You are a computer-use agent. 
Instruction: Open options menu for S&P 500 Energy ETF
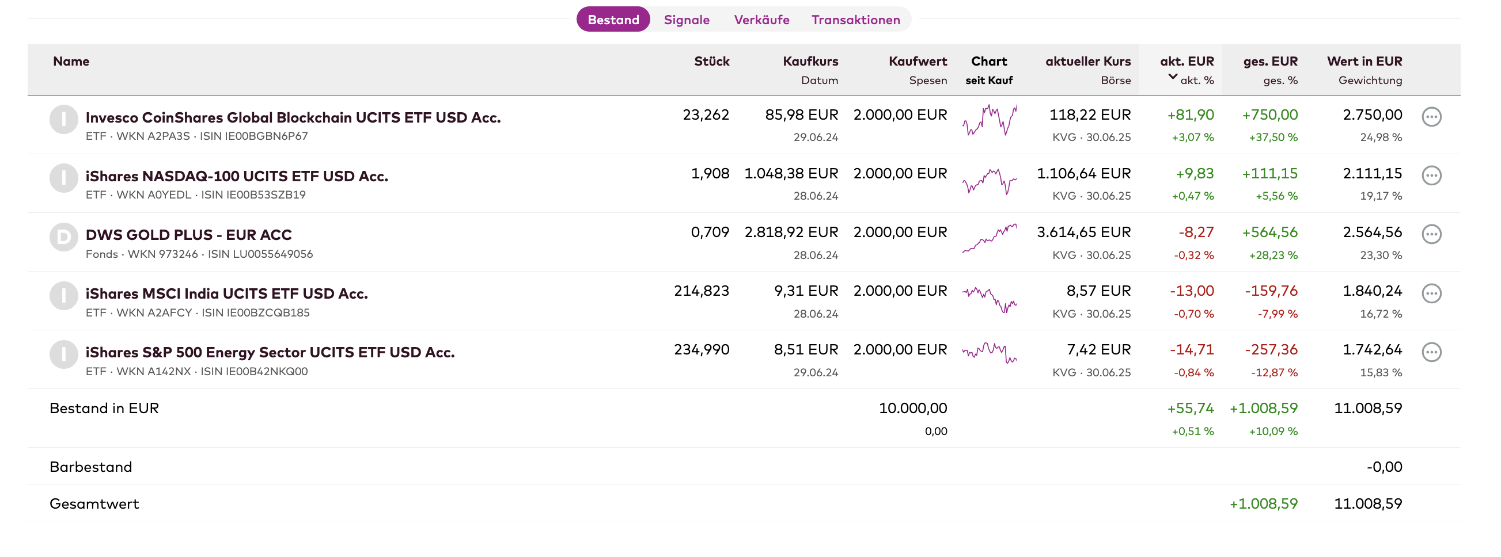pos(1431,352)
